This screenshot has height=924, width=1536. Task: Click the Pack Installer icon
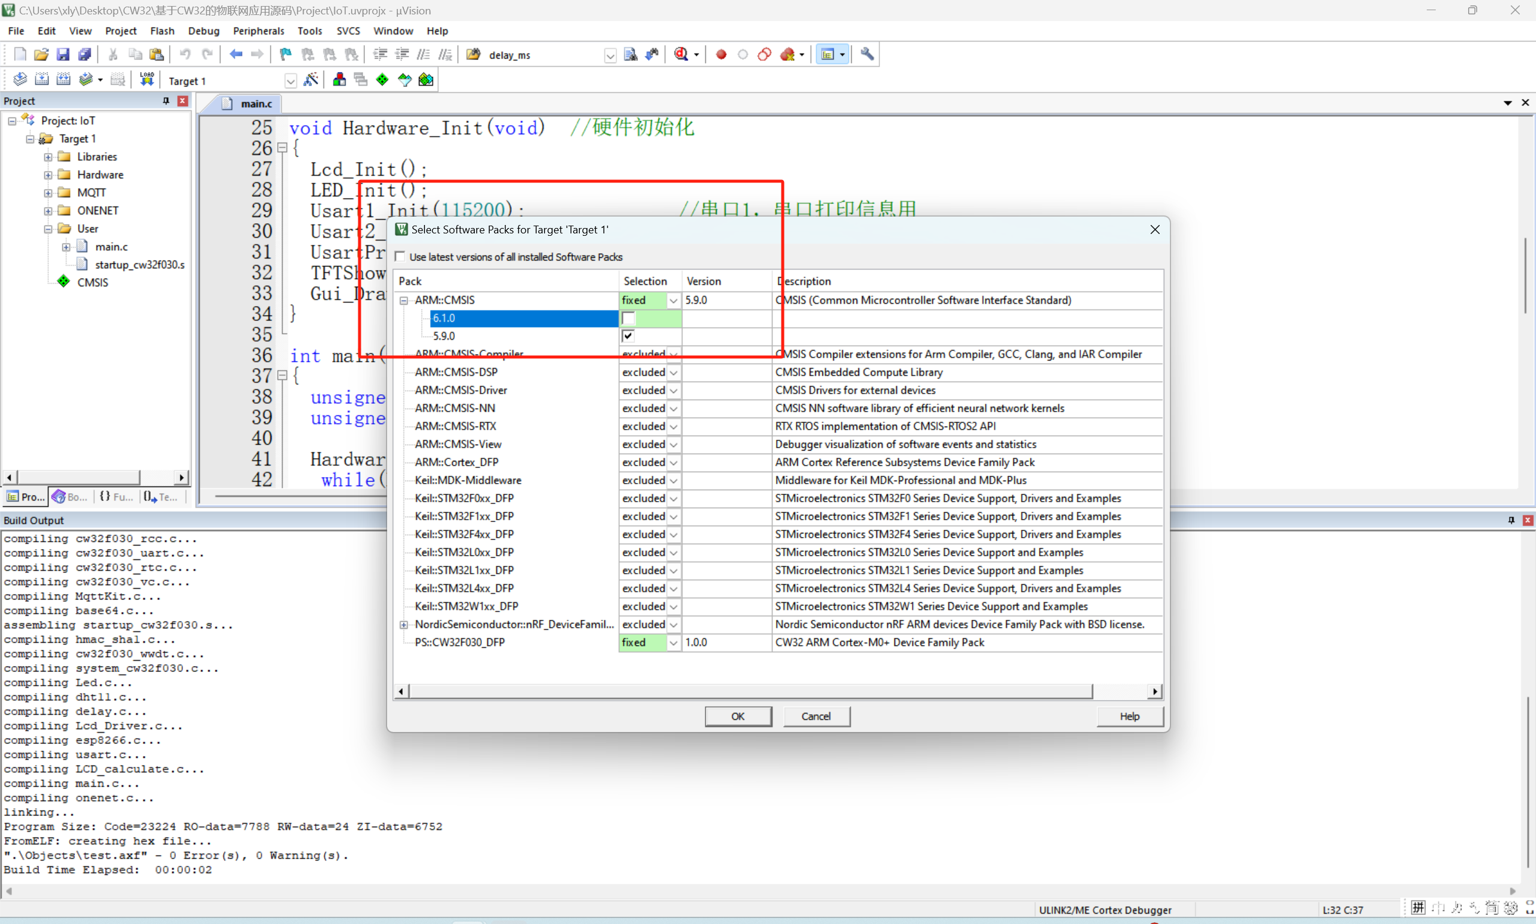426,80
